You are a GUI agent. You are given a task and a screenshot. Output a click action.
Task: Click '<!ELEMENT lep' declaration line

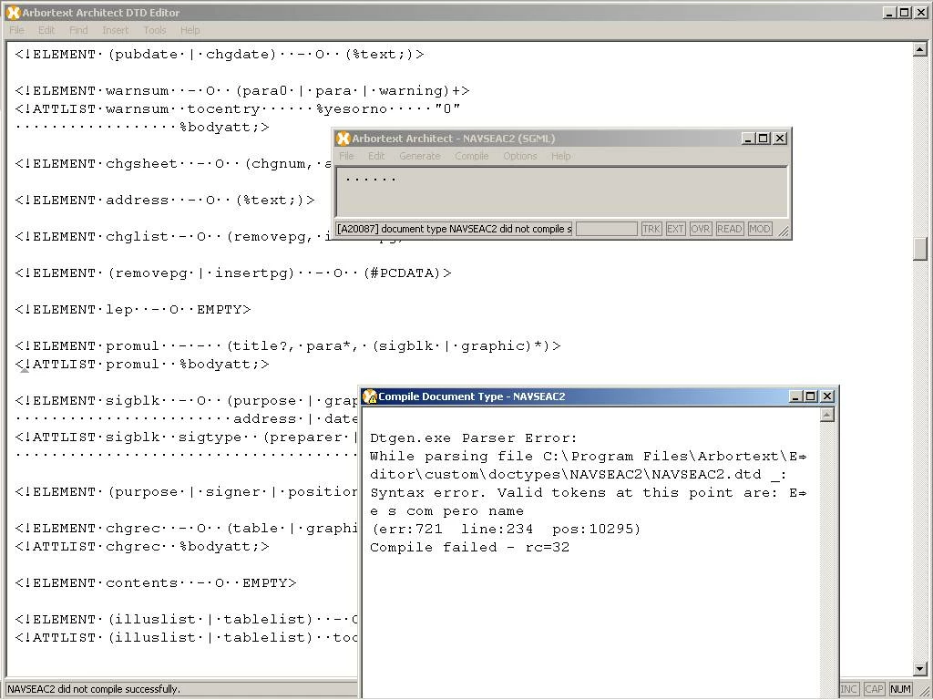(x=133, y=310)
